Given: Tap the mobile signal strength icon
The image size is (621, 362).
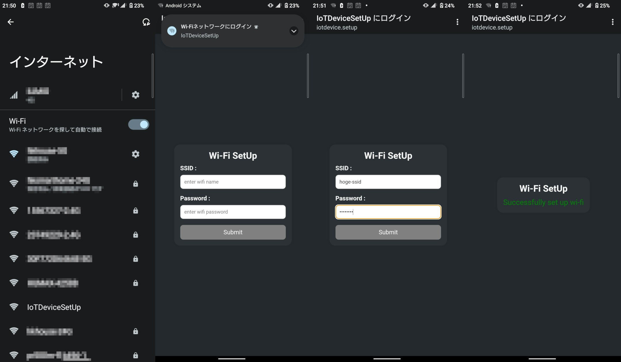Looking at the screenshot, I should [x=14, y=95].
